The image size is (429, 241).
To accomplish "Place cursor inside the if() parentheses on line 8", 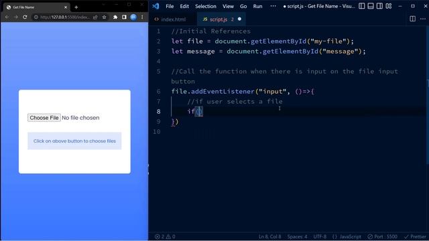I will pyautogui.click(x=199, y=112).
